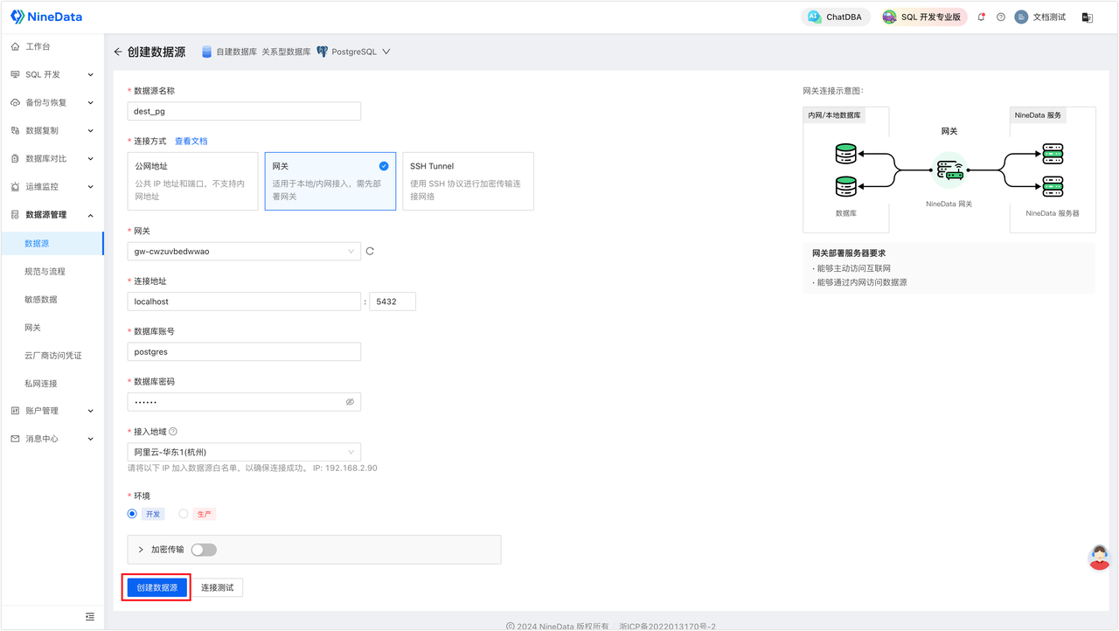Image resolution: width=1119 pixels, height=631 pixels.
Task: Expand the 加密传输 section chevron
Action: 140,550
